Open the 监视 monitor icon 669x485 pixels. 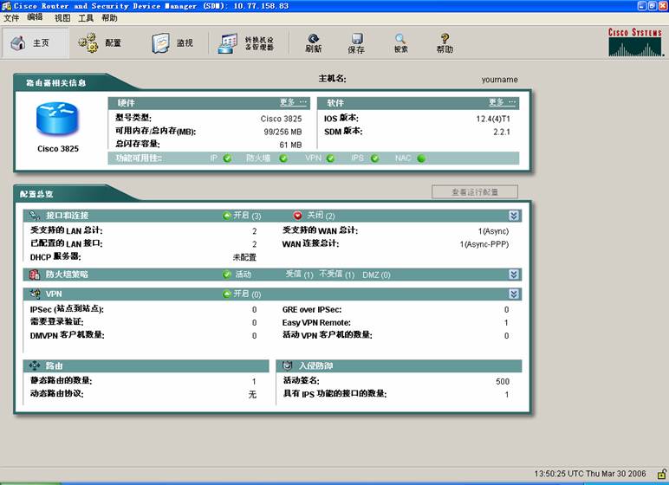tap(160, 43)
